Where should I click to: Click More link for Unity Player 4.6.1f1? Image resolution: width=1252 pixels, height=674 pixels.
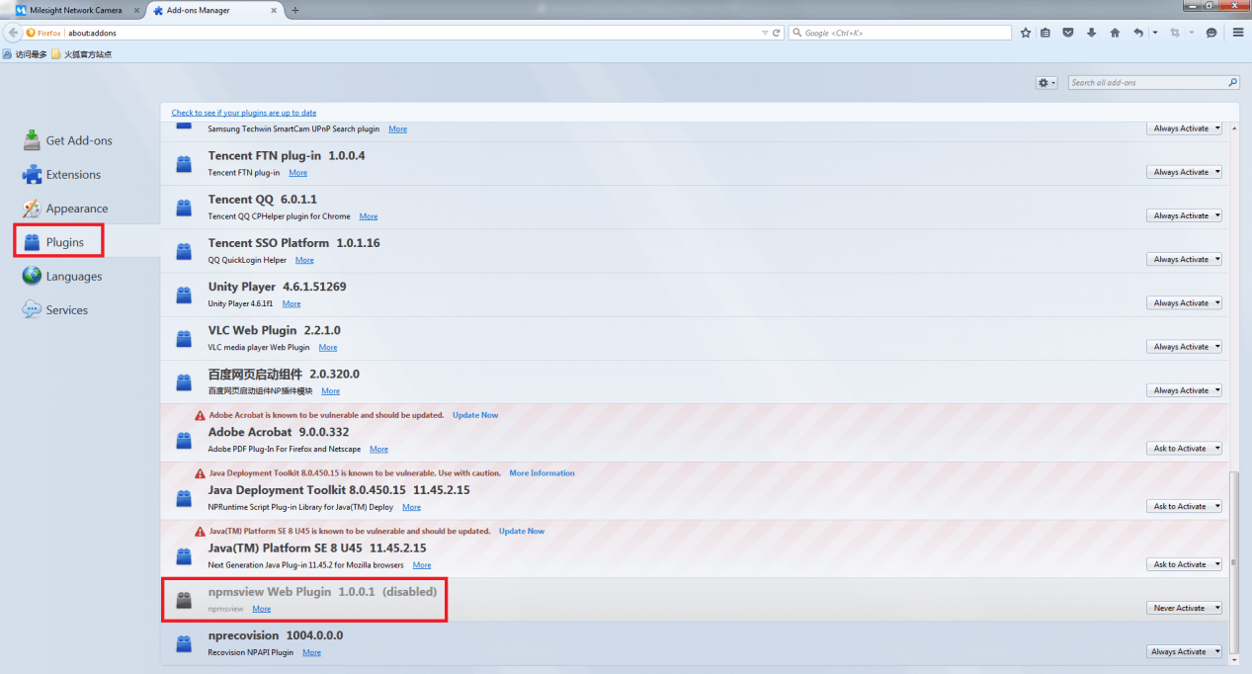point(292,304)
